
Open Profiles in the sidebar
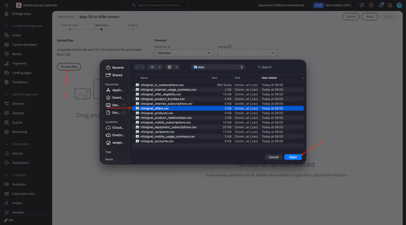[x=17, y=203]
